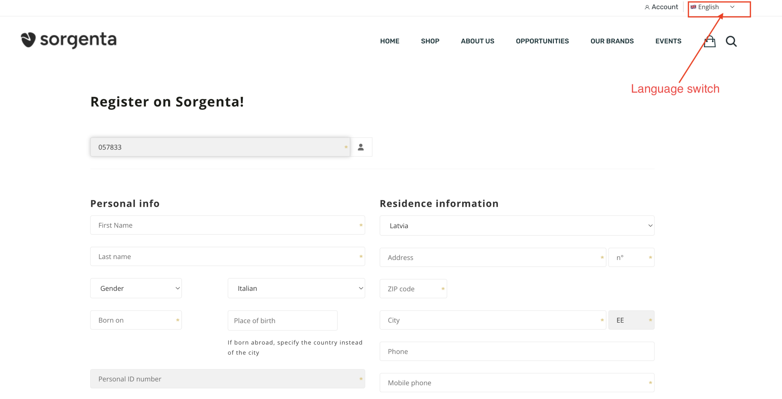Expand the Gender dropdown
The image size is (782, 399).
[x=136, y=288]
